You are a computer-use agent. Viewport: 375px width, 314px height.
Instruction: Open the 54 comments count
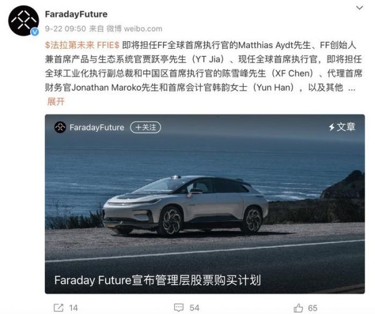coord(194,308)
